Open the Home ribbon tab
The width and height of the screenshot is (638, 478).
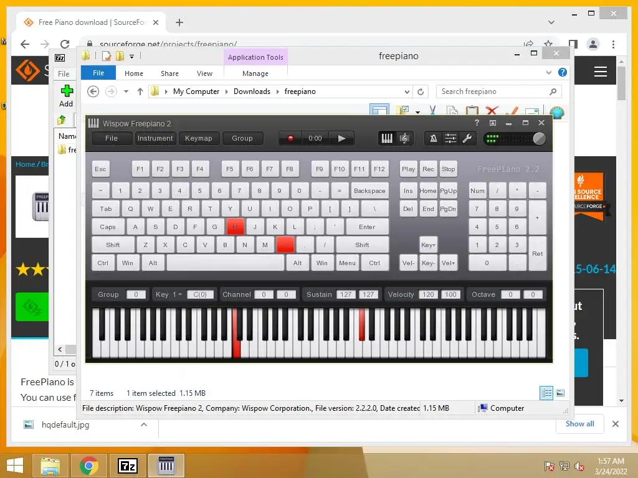coord(134,73)
